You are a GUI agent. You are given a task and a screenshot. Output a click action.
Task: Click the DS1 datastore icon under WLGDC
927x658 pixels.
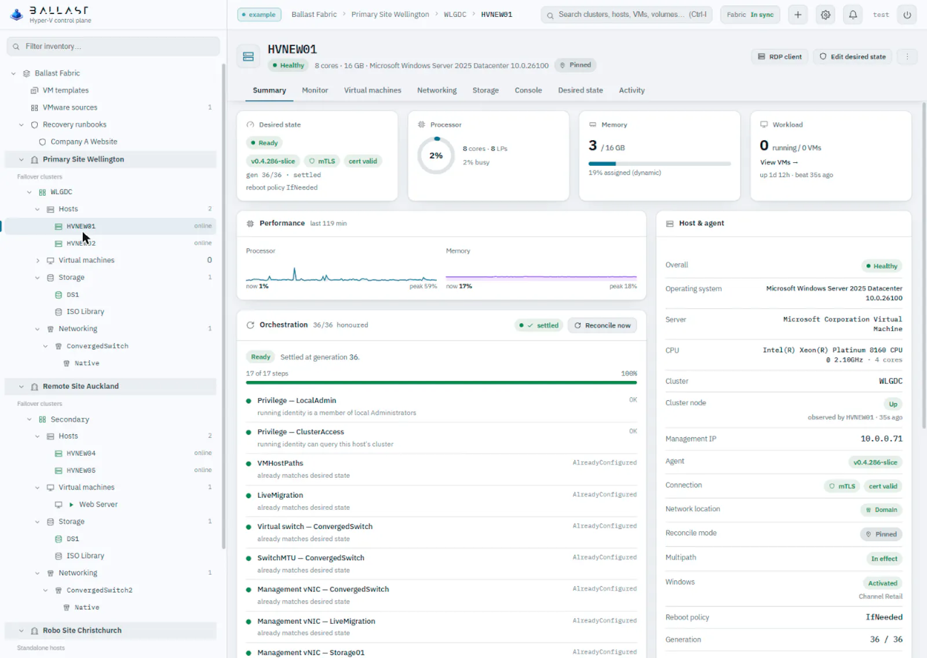(59, 295)
